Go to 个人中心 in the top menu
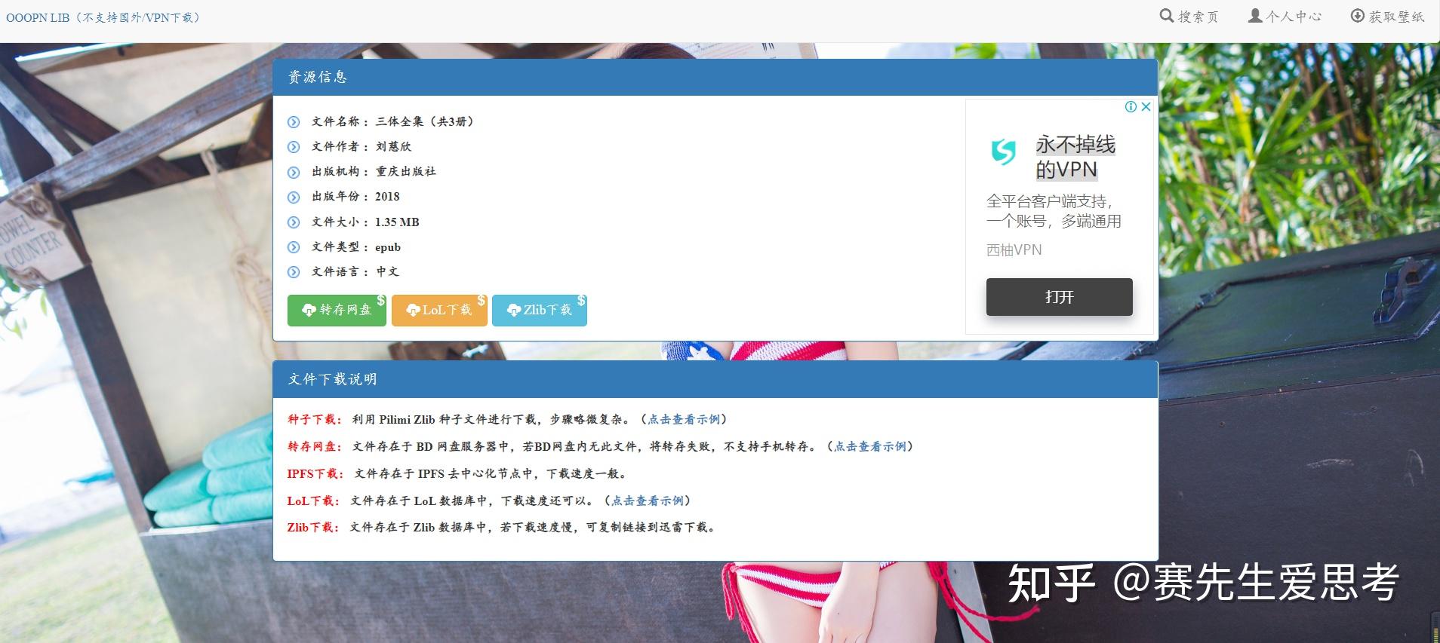Image resolution: width=1440 pixels, height=643 pixels. [x=1294, y=17]
